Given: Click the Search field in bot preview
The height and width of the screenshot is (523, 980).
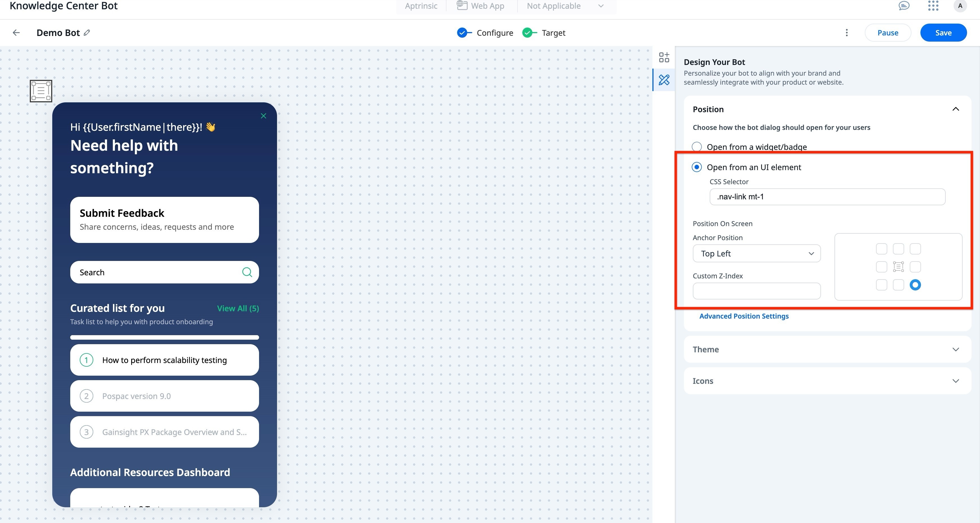Looking at the screenshot, I should [x=164, y=272].
